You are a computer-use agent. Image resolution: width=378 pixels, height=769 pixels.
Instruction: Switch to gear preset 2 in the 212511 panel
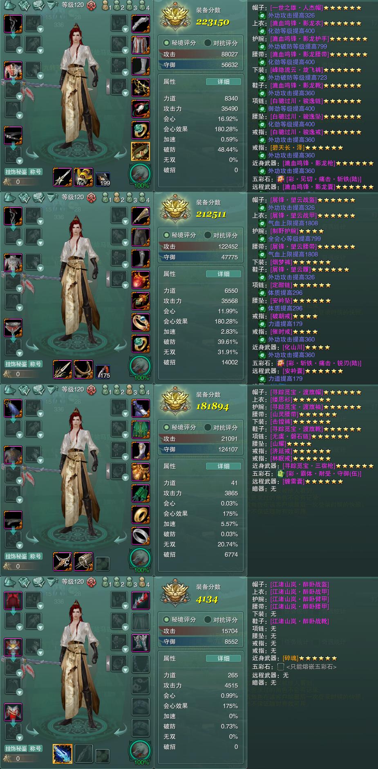tap(119, 198)
